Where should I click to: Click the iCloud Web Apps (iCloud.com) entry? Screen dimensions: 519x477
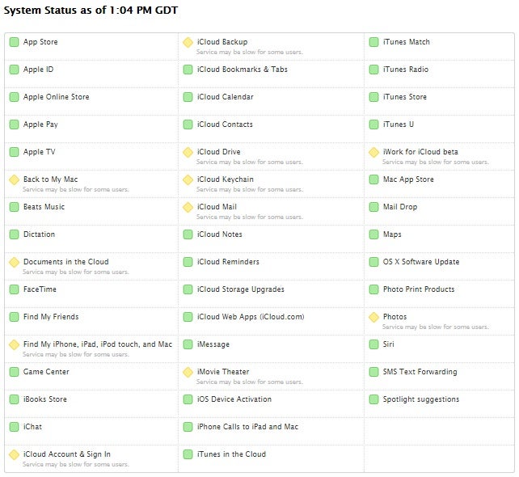click(x=251, y=317)
